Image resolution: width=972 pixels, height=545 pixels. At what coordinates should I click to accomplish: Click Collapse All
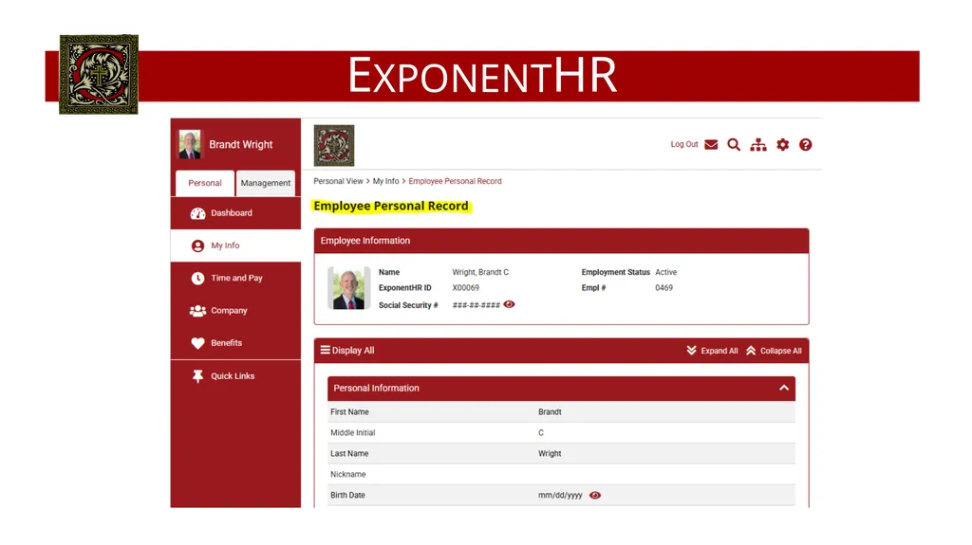click(x=774, y=351)
